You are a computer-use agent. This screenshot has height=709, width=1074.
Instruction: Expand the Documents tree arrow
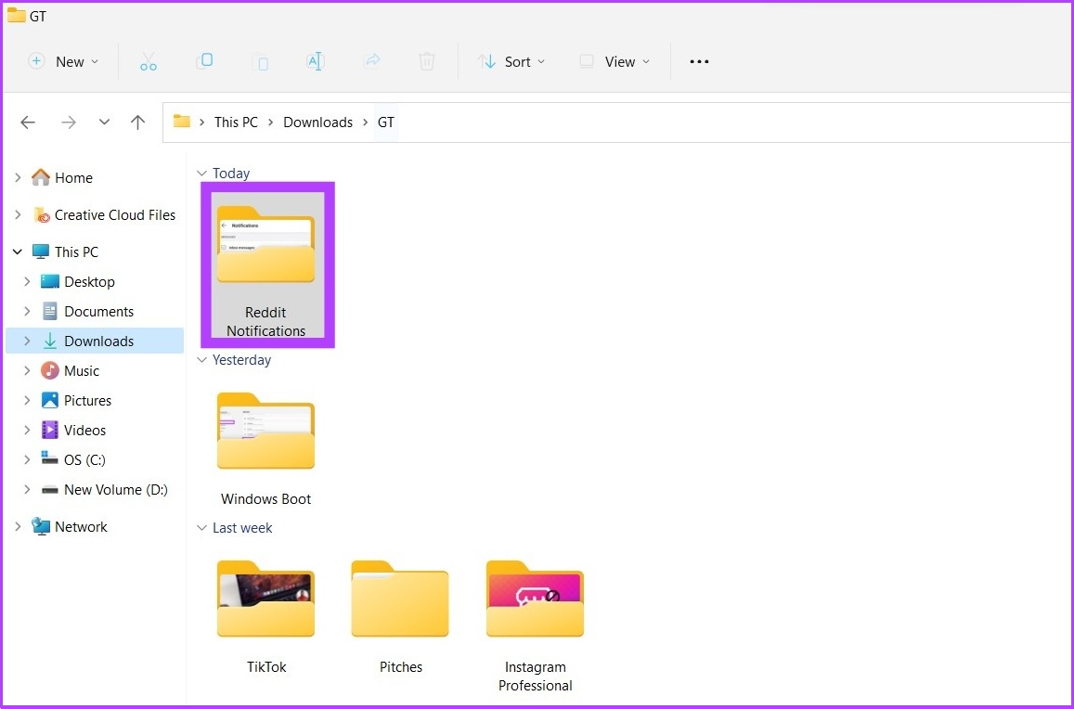27,311
